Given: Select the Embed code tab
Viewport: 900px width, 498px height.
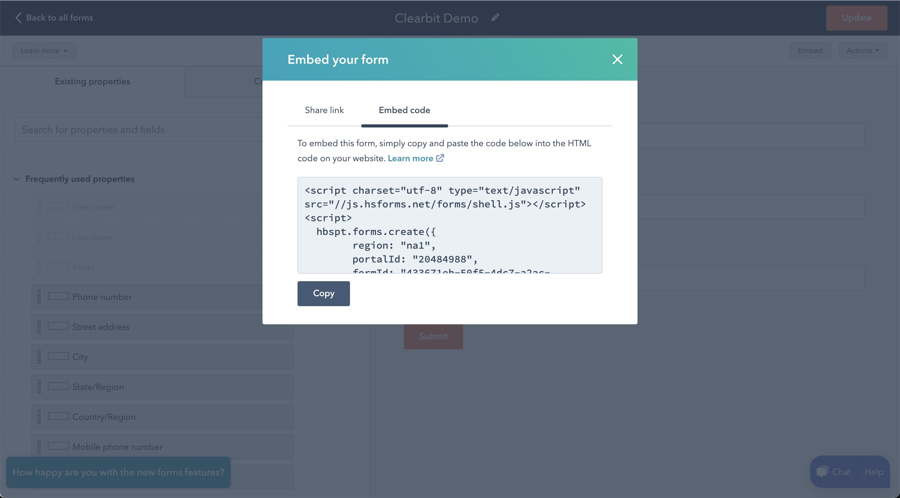Looking at the screenshot, I should pos(404,110).
